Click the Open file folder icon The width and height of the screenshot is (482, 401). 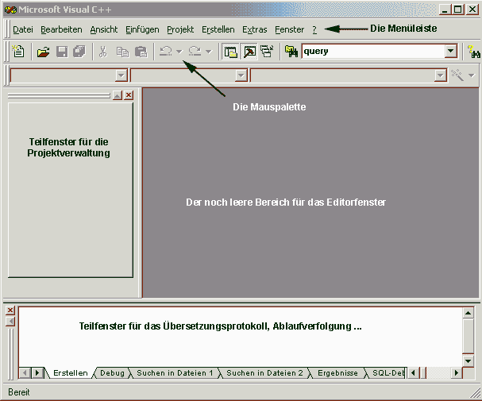pos(44,52)
